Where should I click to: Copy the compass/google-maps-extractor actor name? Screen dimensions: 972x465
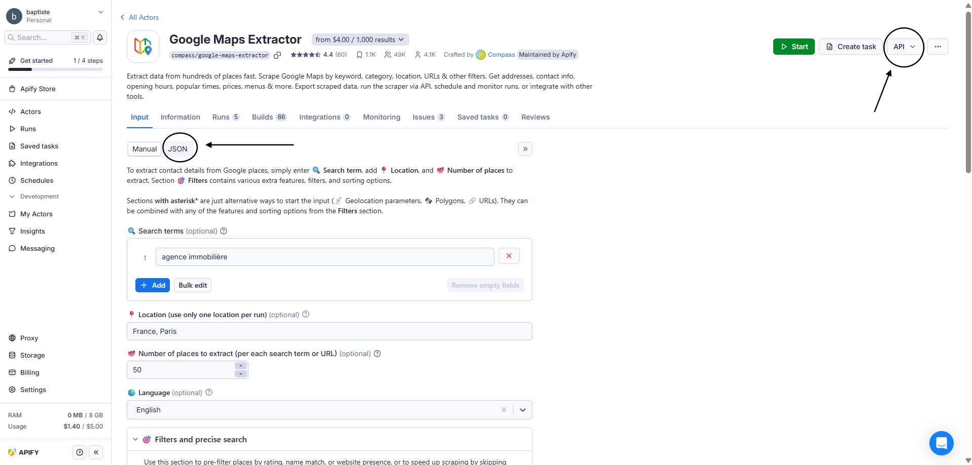(x=277, y=55)
